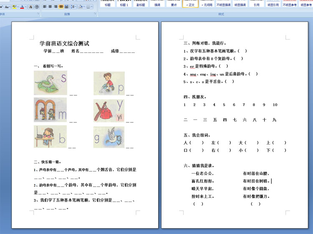Click the enclosed character (字) icon
Viewport: 313px width, 234px height.
click(x=37, y=7)
